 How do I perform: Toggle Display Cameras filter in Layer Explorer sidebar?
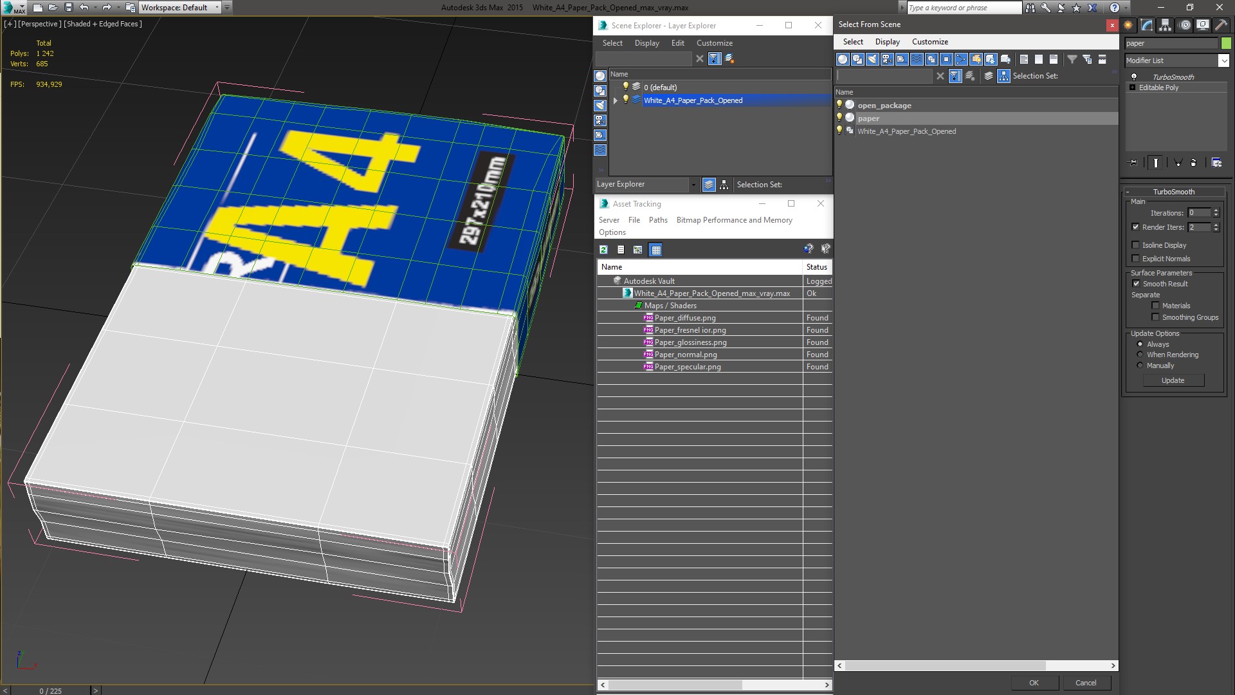600,120
